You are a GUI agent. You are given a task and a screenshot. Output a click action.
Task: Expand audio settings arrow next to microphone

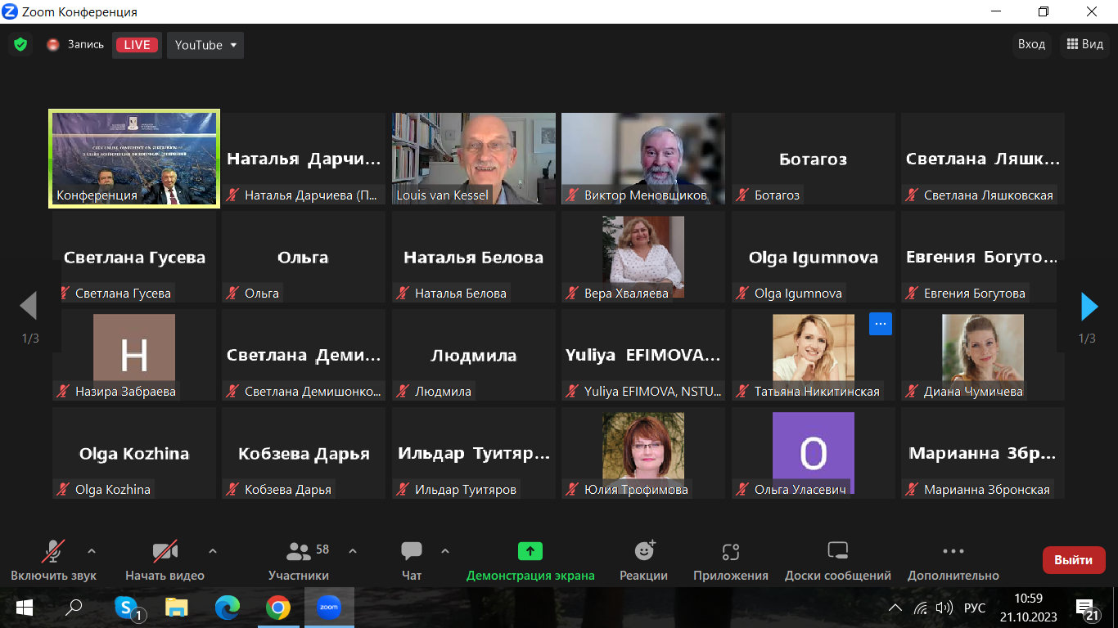click(92, 550)
